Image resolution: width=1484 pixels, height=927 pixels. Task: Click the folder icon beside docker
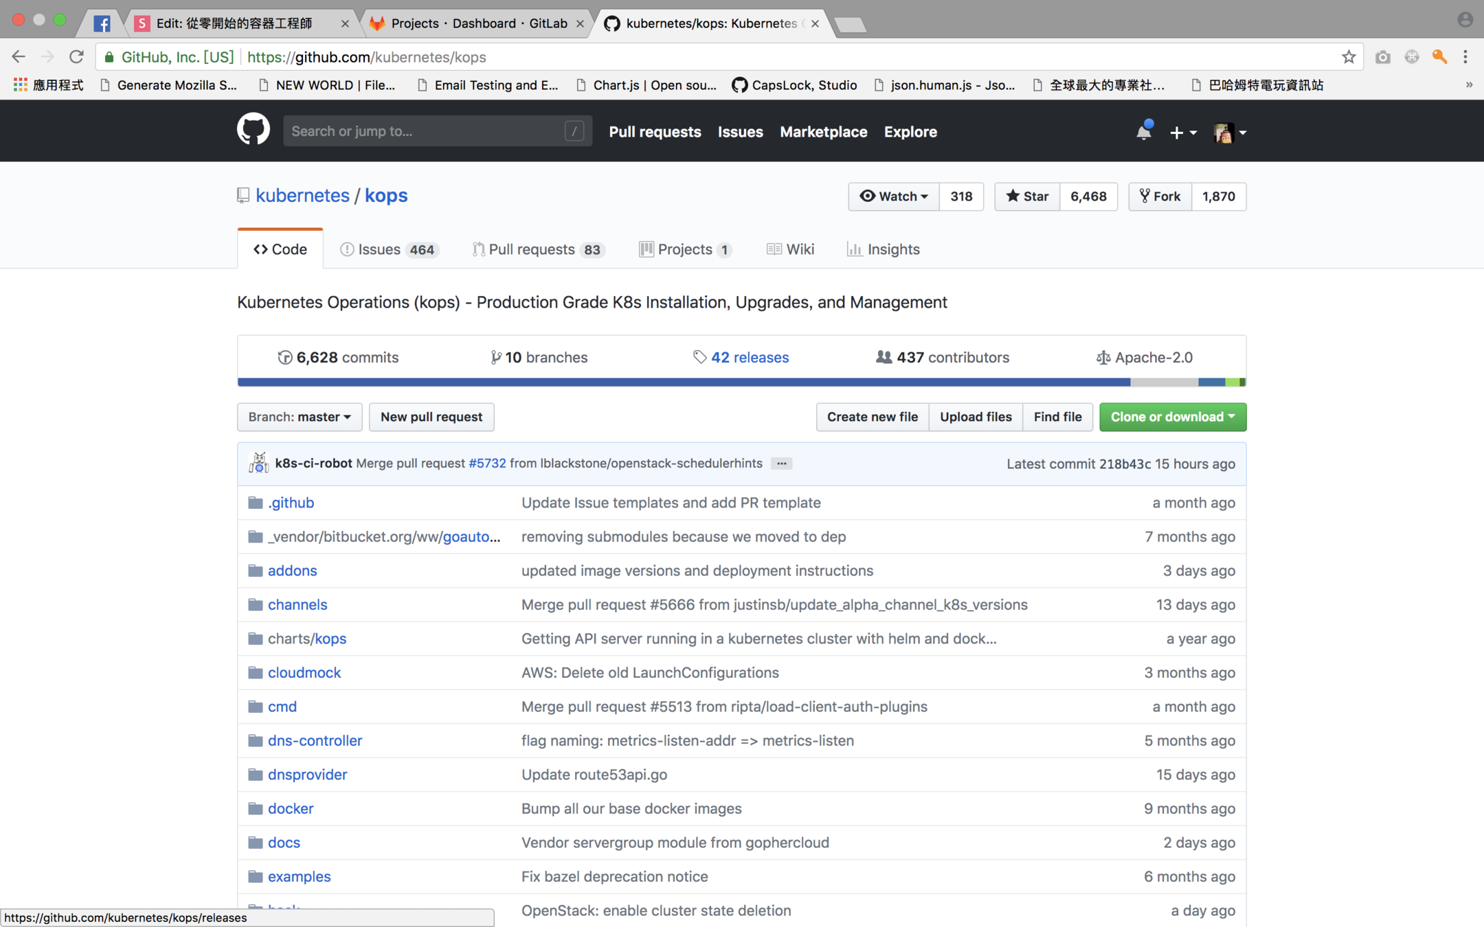pyautogui.click(x=256, y=809)
